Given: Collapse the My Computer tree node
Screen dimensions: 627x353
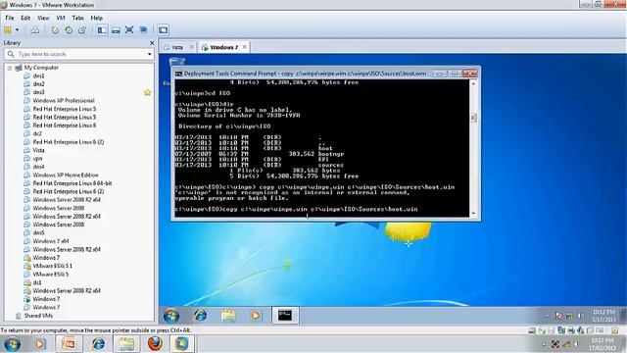Looking at the screenshot, I should [10, 68].
